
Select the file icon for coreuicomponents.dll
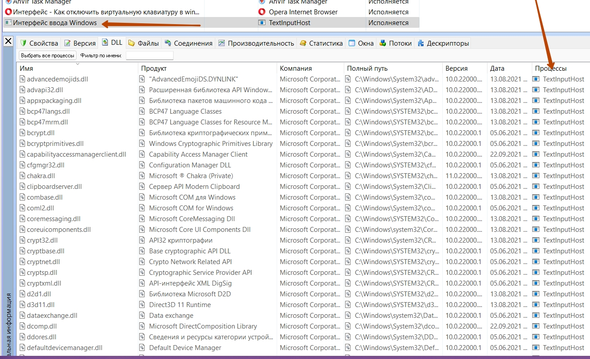click(22, 230)
